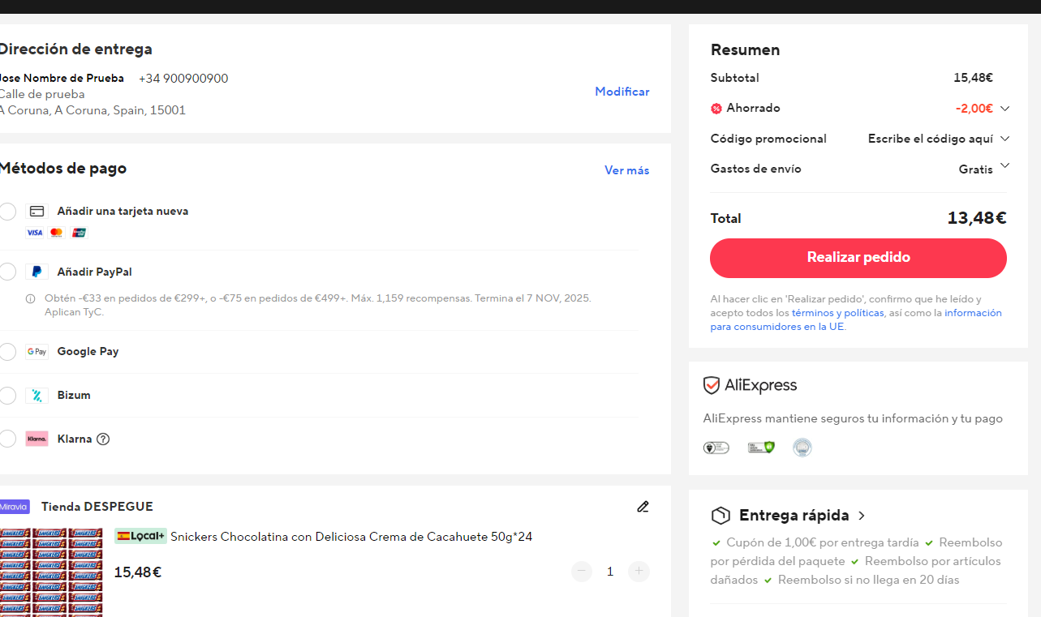Click the Snickers product thumbnail image
The height and width of the screenshot is (617, 1041).
[x=51, y=572]
